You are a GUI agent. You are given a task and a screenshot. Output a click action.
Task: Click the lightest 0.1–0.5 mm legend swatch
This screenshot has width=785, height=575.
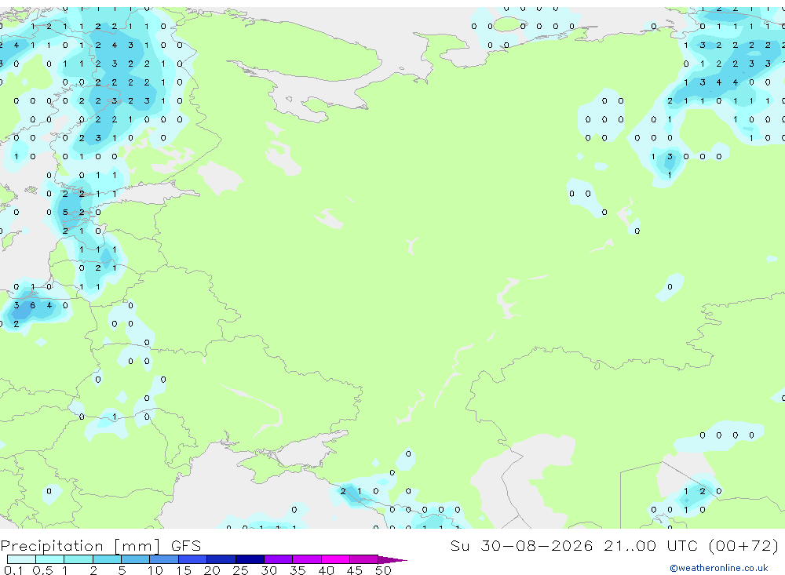(21, 559)
